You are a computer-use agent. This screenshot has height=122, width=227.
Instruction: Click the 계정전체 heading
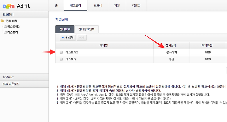[61, 19]
